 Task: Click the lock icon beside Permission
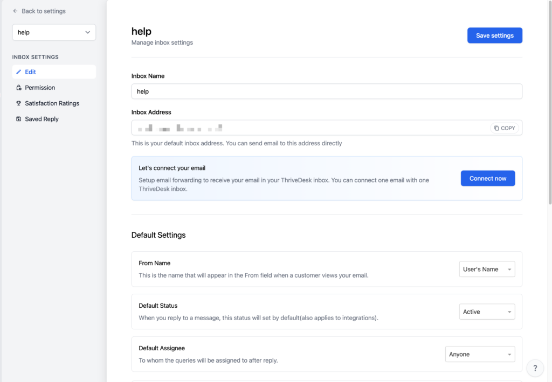(x=19, y=87)
